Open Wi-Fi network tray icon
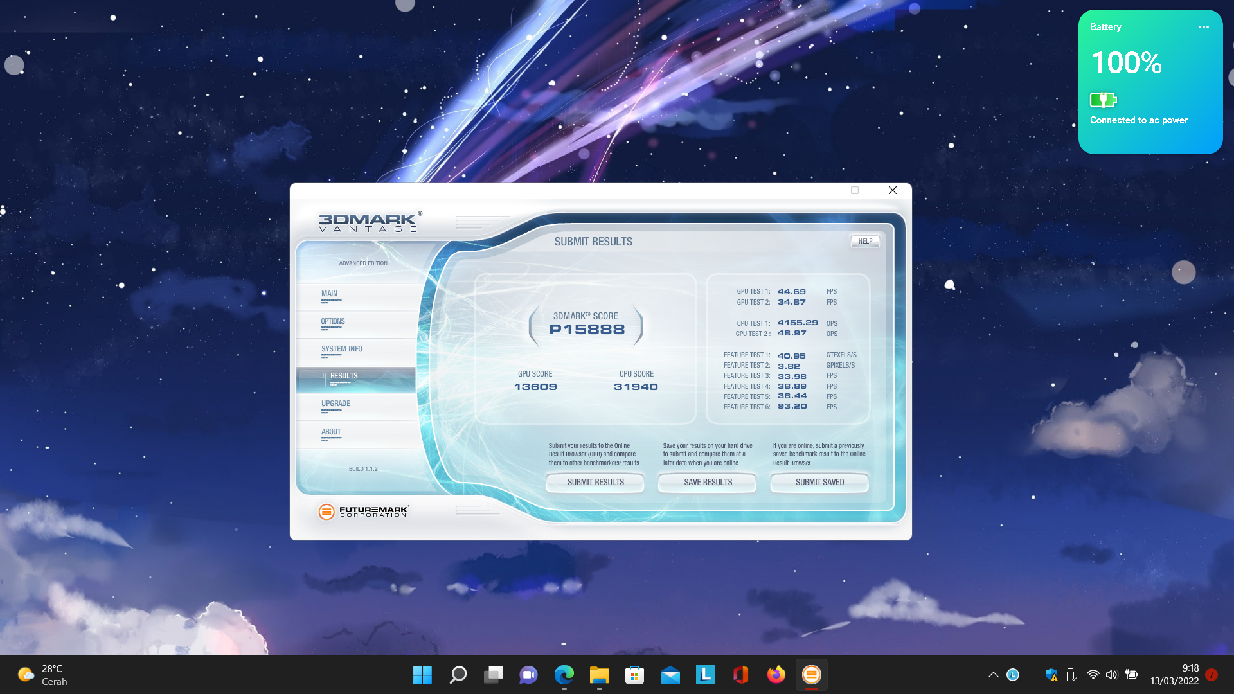Screen dimensions: 1234x694 [1093, 675]
